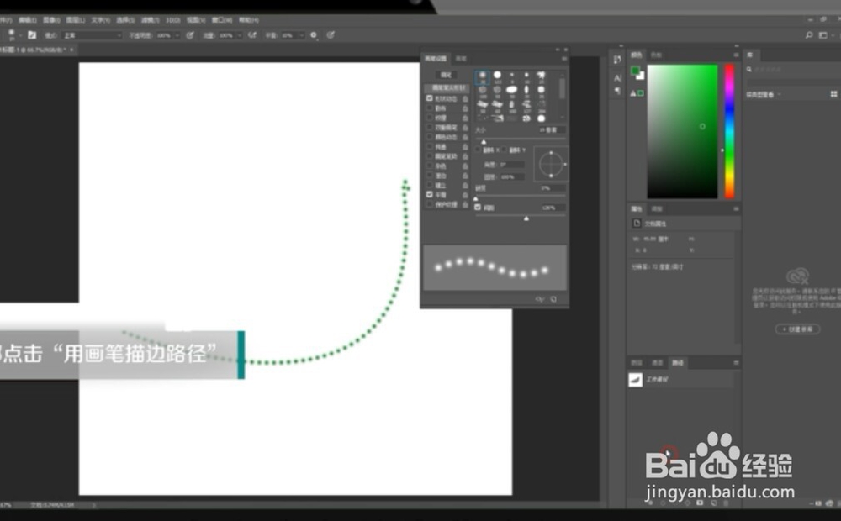
Task: Open smoothing options gear icon
Action: click(314, 35)
